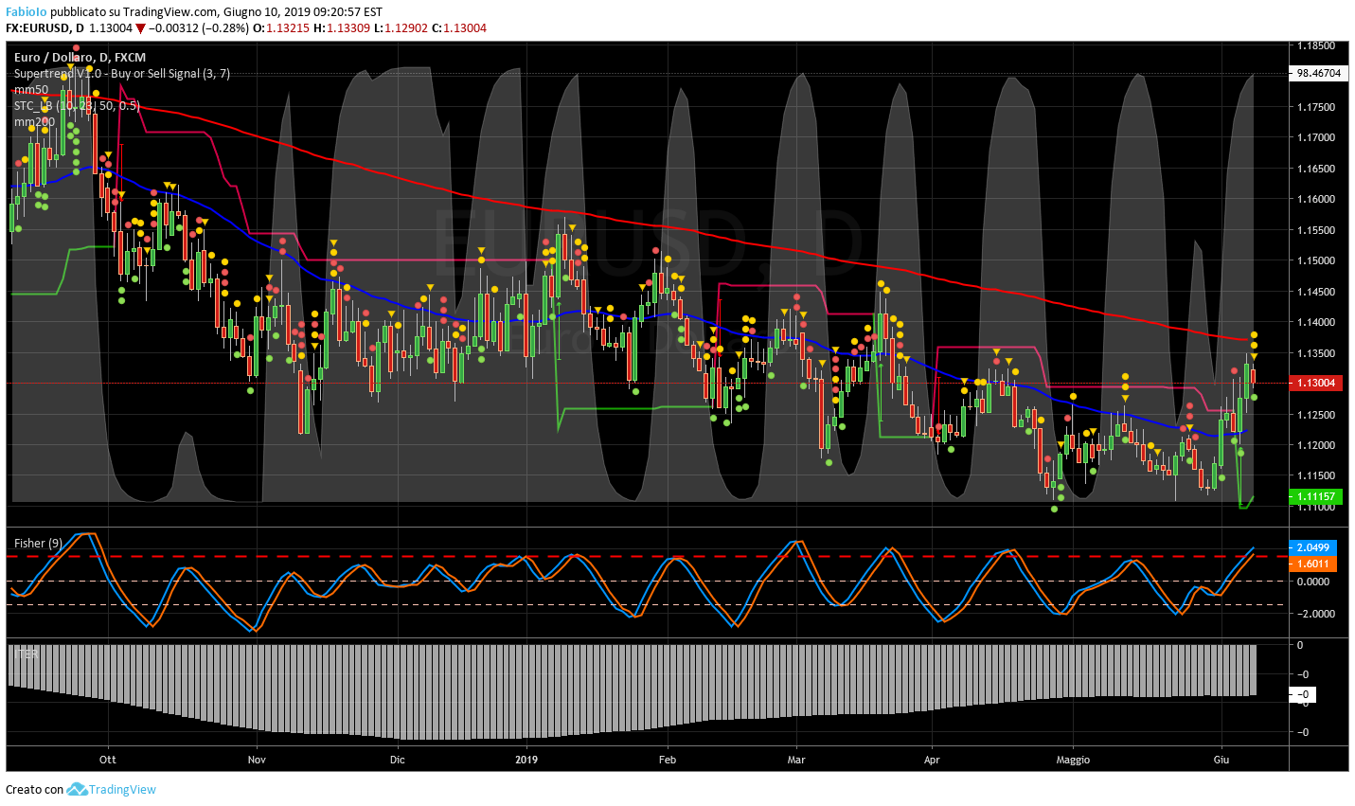Click the −0.00312 (−0.28%) change text
Screen dimensions: 1355x806
pos(199,28)
